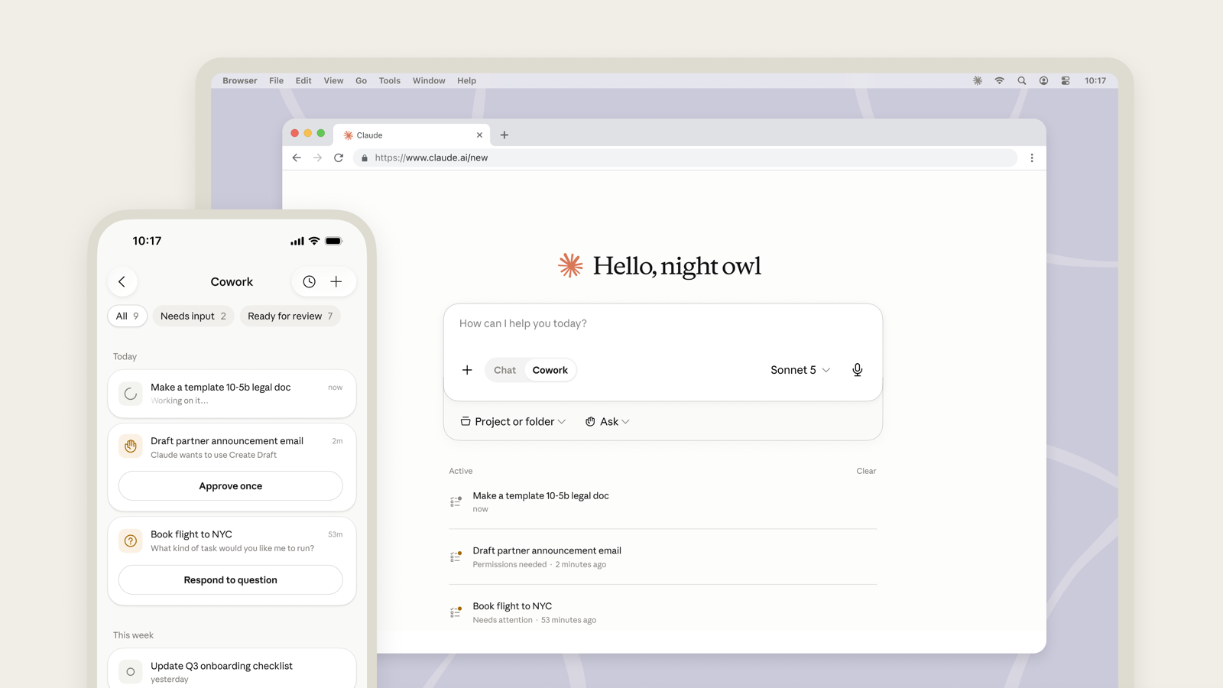Tap Approve once button

[231, 486]
